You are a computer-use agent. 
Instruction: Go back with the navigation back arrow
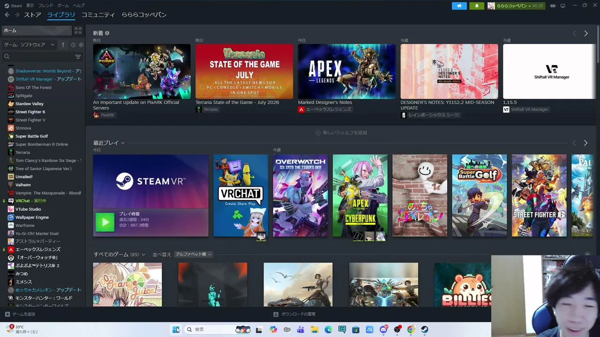(x=7, y=15)
